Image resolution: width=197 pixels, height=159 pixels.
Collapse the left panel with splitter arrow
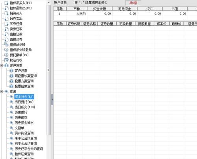tap(52, 100)
